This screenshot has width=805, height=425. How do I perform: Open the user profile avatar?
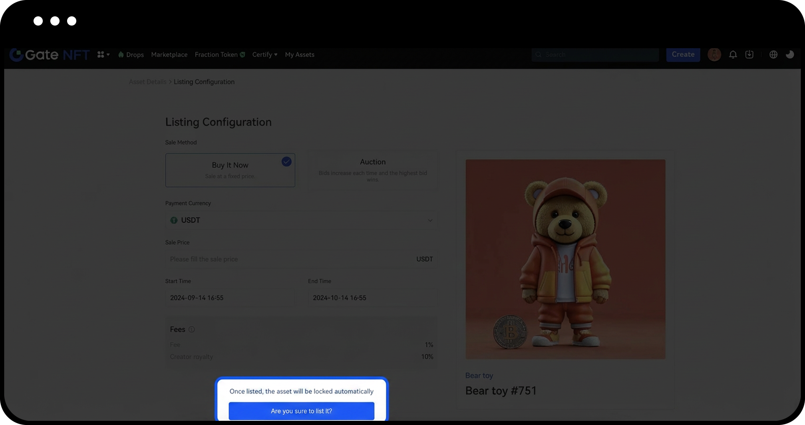tap(714, 55)
